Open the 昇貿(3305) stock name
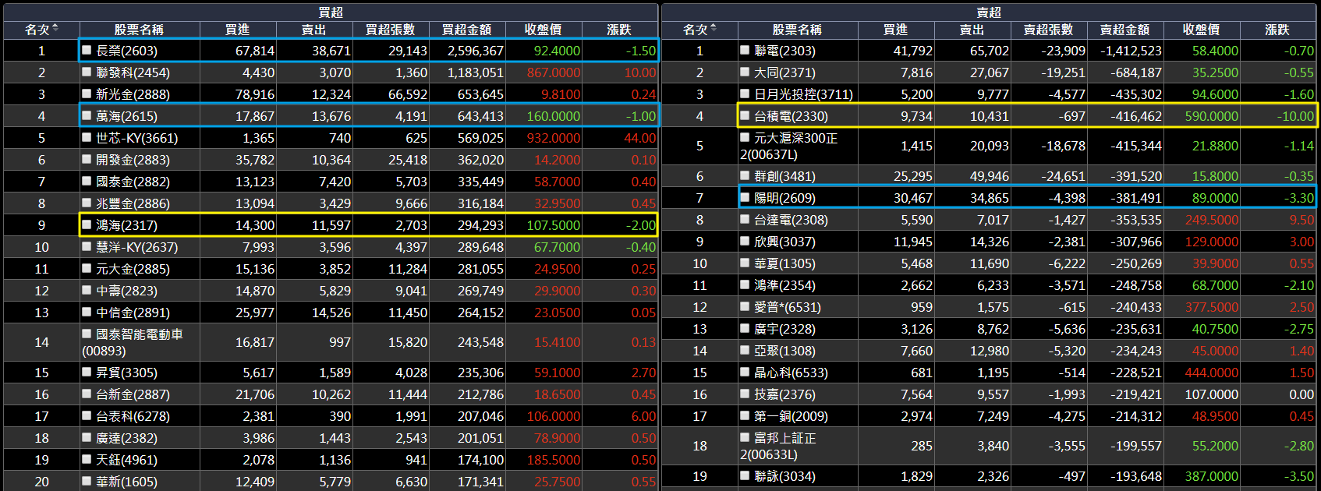Screen dimensions: 1321x491 (x=126, y=373)
